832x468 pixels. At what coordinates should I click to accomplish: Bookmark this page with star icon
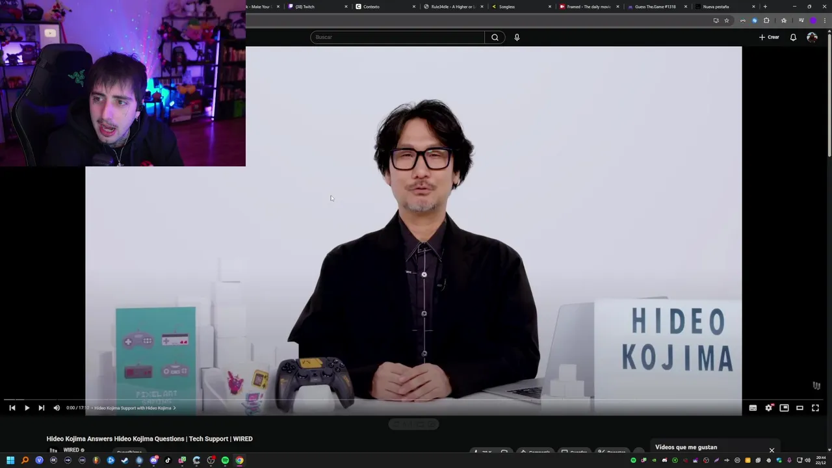pos(727,20)
